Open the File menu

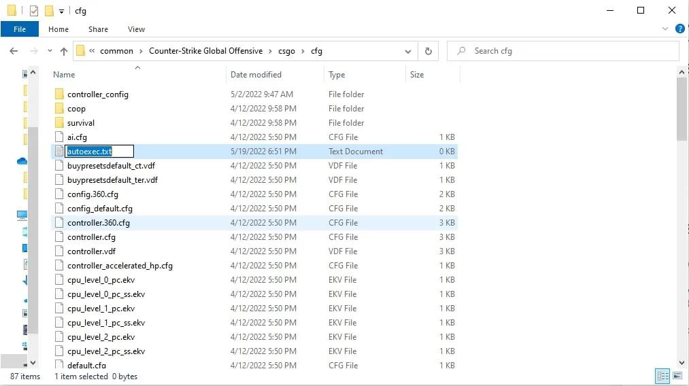pos(19,29)
